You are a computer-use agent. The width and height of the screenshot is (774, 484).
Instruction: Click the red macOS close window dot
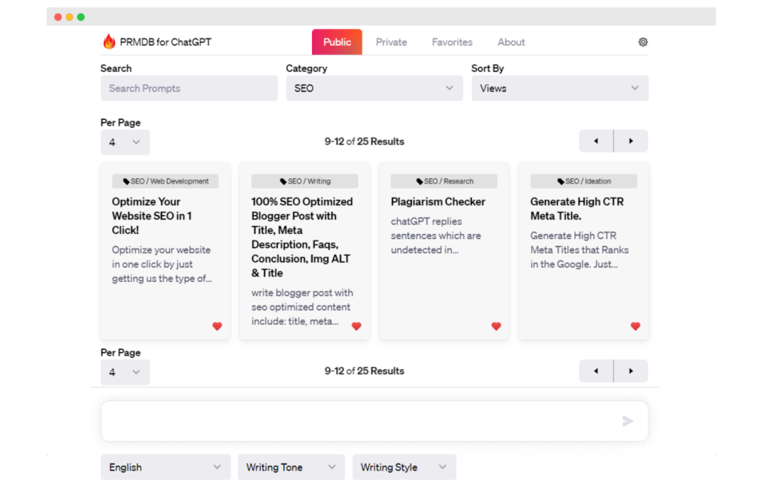[58, 17]
